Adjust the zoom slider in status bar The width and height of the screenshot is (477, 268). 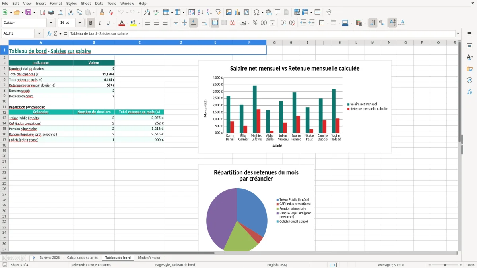[445, 265]
